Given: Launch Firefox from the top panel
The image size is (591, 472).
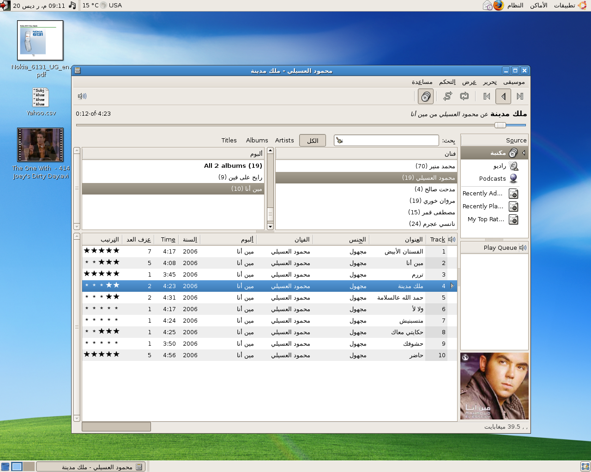Looking at the screenshot, I should pos(499,6).
